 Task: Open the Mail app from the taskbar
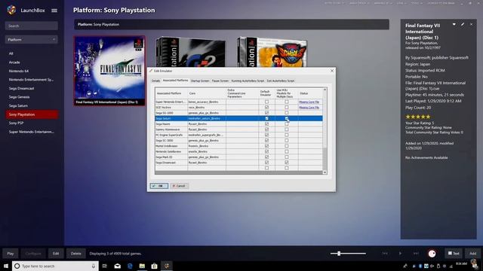point(118,266)
